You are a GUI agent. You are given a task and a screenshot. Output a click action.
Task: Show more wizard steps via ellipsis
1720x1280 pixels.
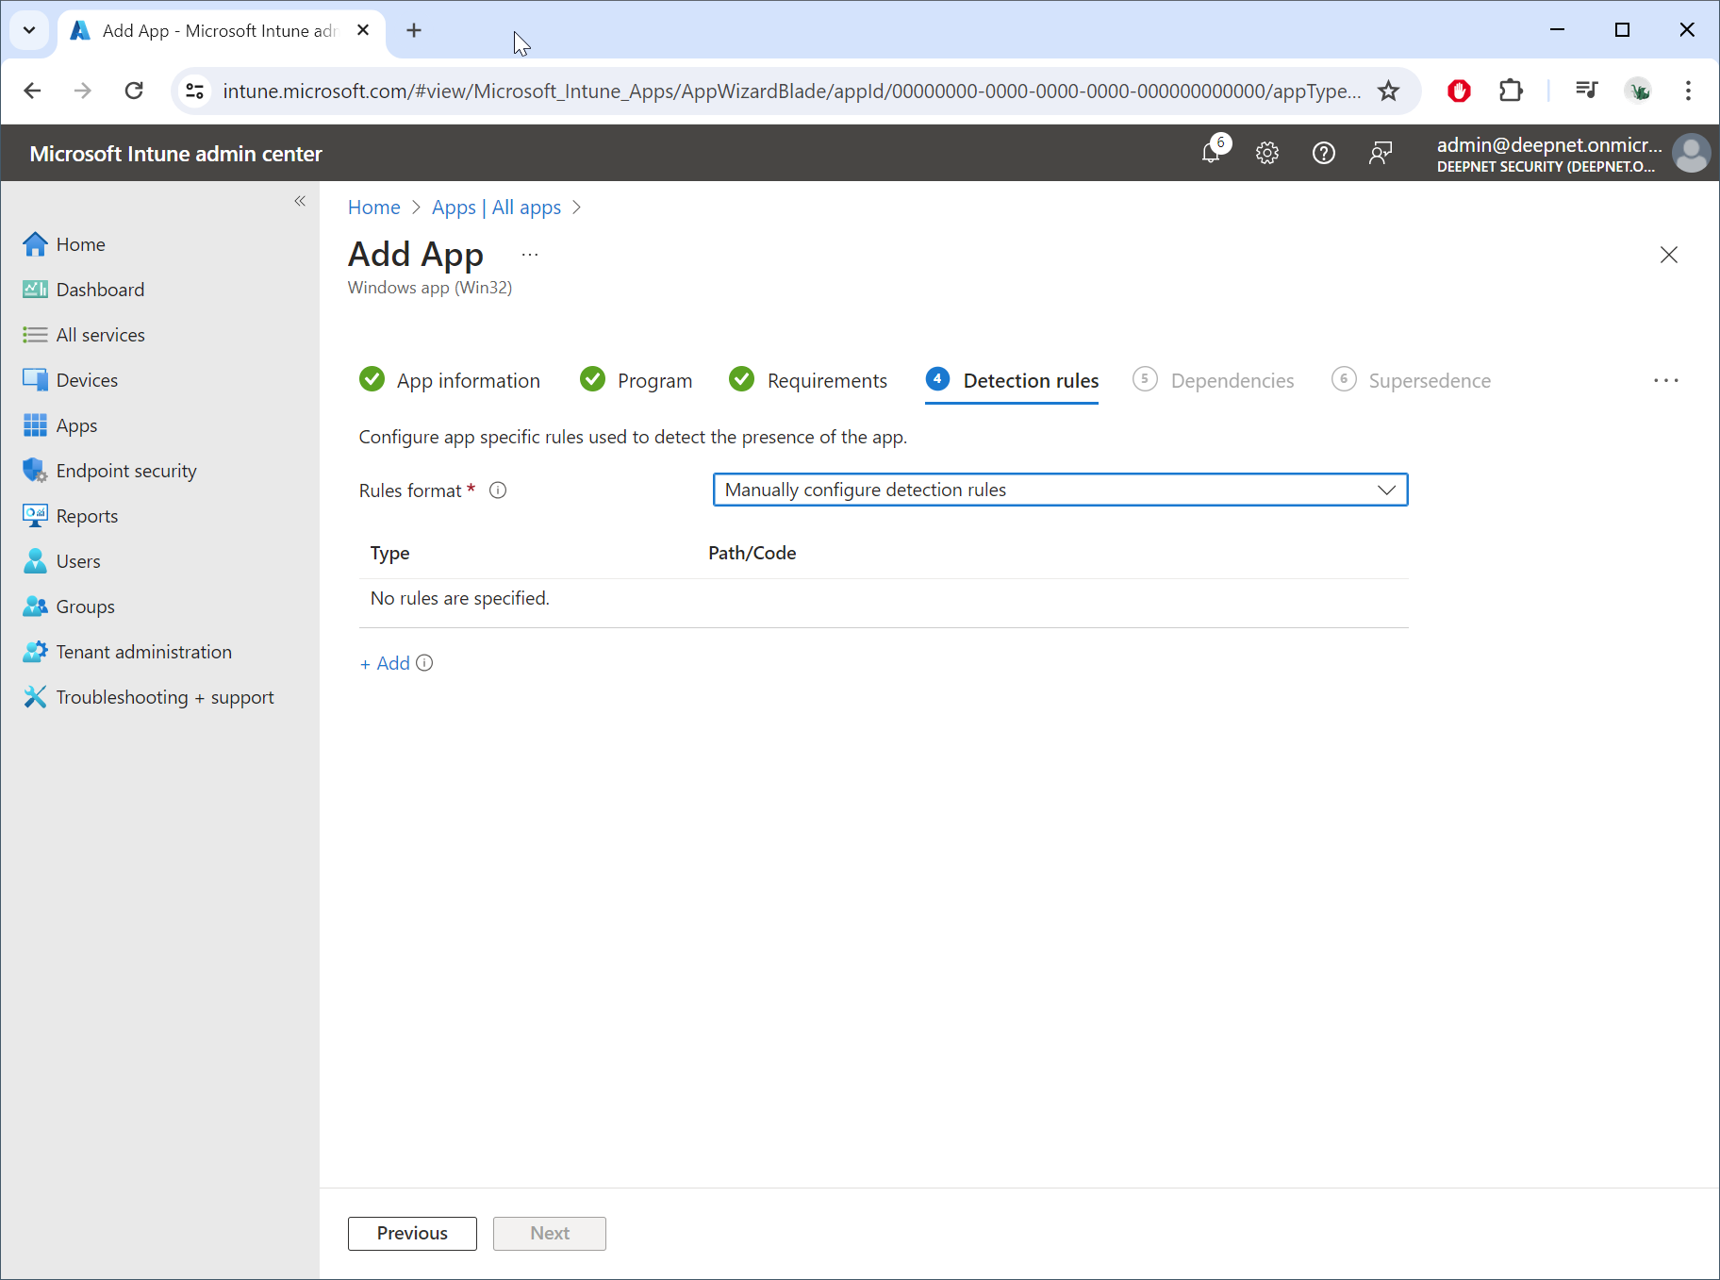coord(1665,380)
